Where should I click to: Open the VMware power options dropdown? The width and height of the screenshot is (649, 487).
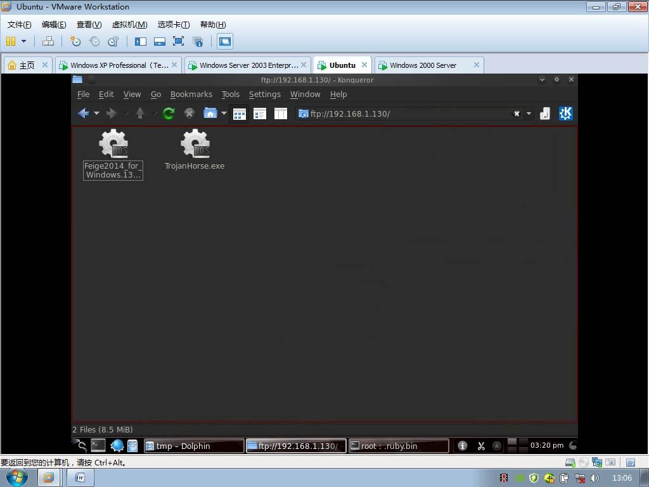(23, 41)
